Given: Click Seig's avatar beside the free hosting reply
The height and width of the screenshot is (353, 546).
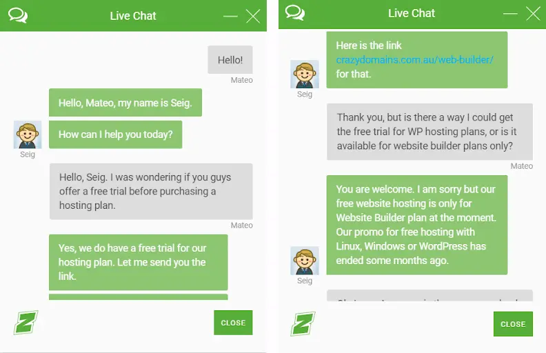Looking at the screenshot, I should [x=305, y=261].
